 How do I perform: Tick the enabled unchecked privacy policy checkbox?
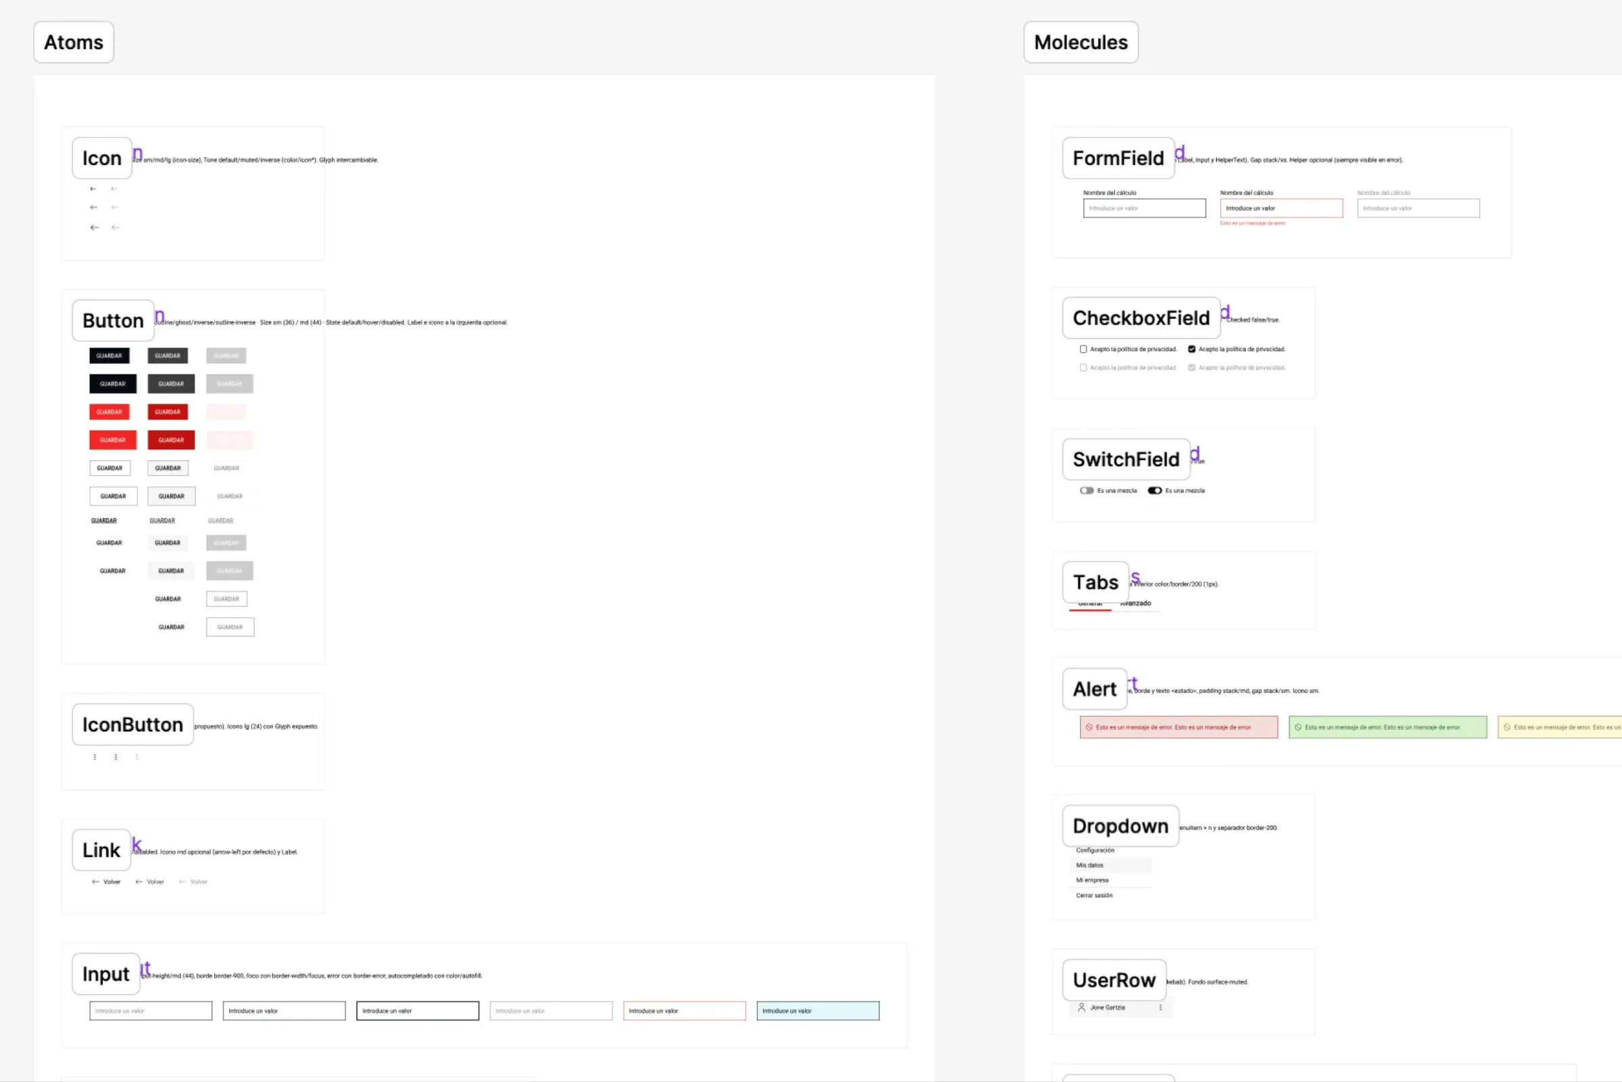(x=1083, y=349)
